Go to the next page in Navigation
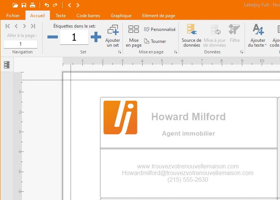The height and width of the screenshot is (200, 280). coord(25,26)
